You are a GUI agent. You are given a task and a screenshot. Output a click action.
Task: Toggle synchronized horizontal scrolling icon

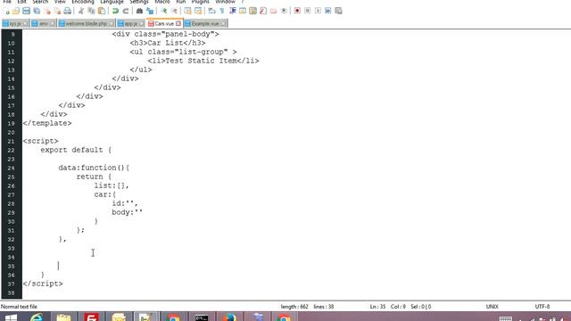(198, 11)
